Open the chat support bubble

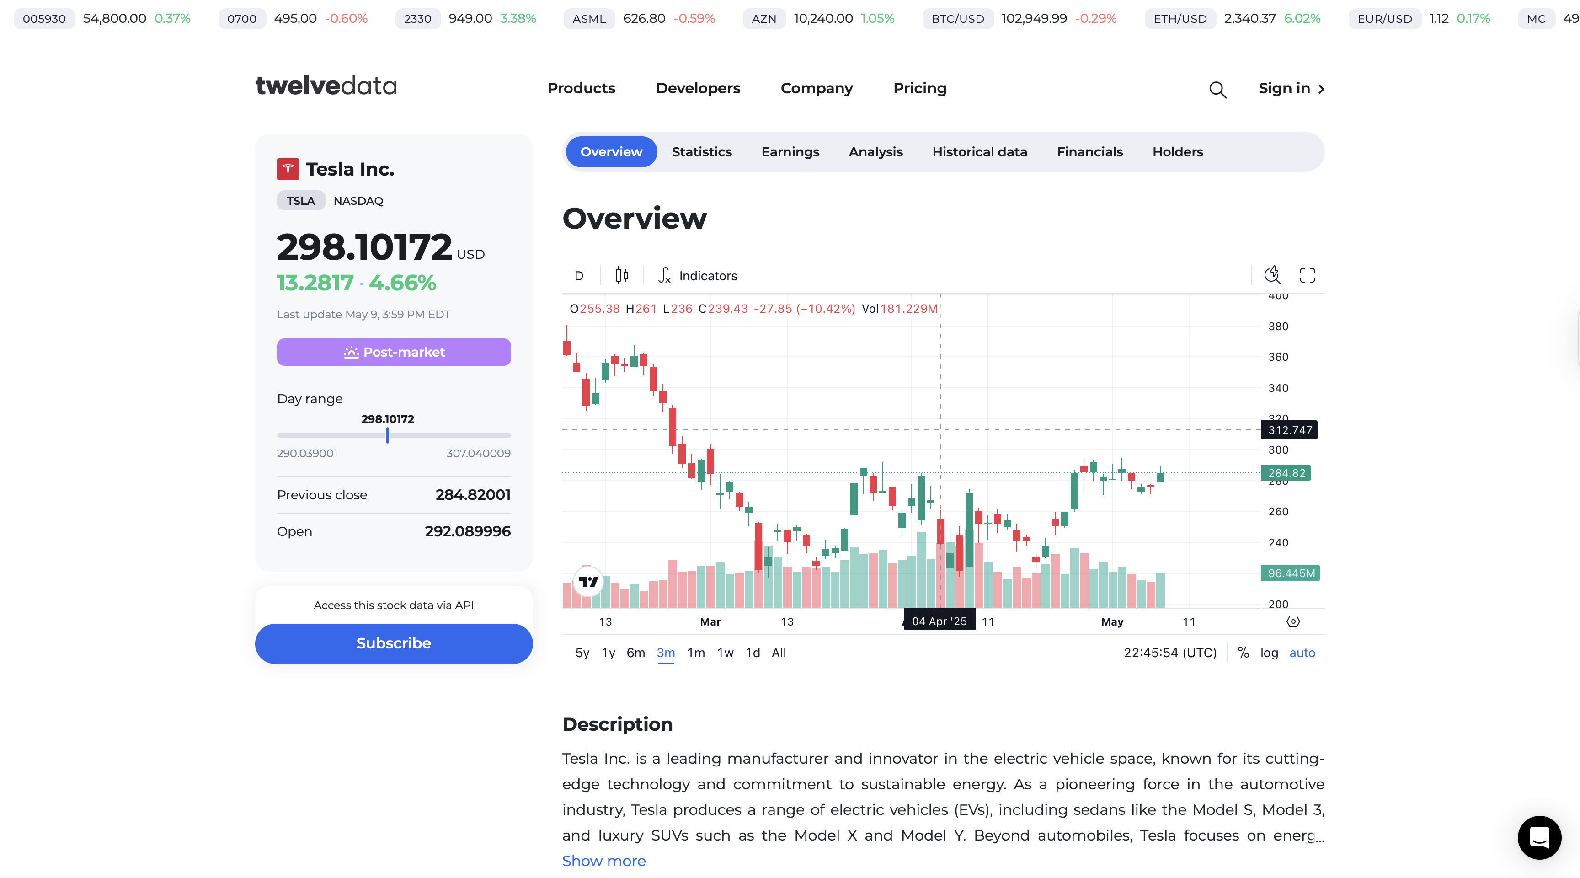click(1539, 837)
